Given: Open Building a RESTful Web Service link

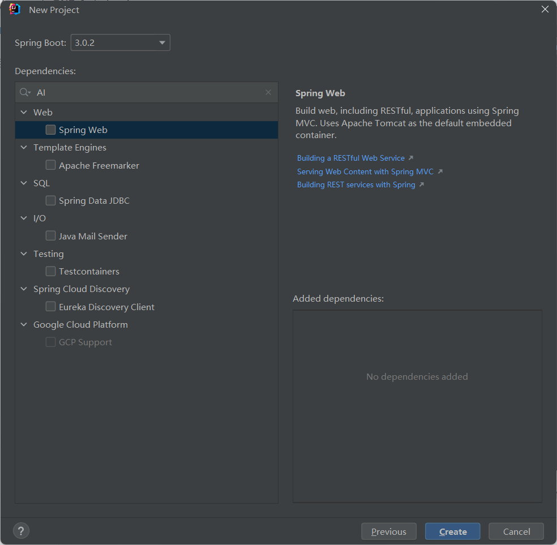Looking at the screenshot, I should (x=350, y=158).
